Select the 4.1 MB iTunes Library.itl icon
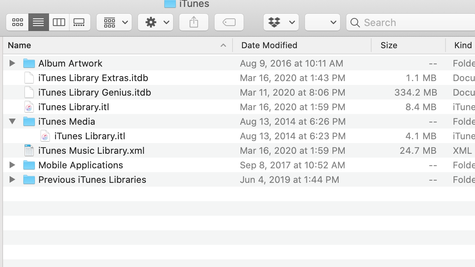 coord(45,136)
